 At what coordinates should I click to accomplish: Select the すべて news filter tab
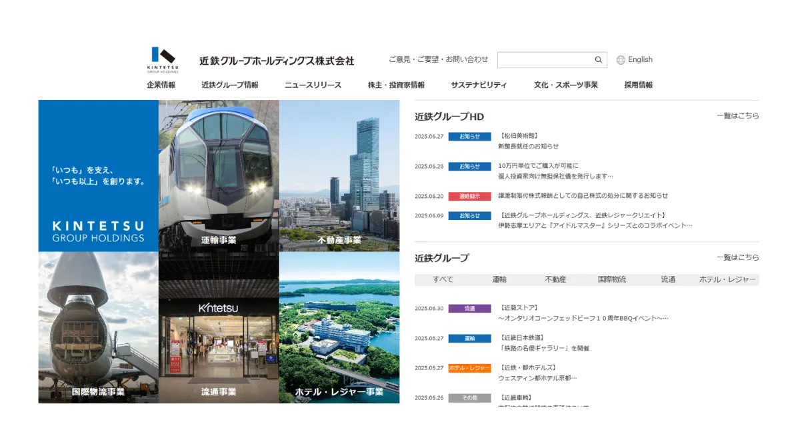443,280
